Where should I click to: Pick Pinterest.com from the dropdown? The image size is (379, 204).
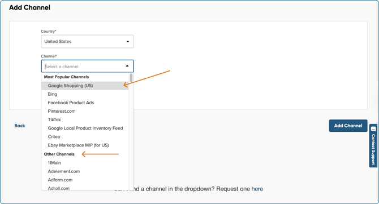pyautogui.click(x=85, y=111)
